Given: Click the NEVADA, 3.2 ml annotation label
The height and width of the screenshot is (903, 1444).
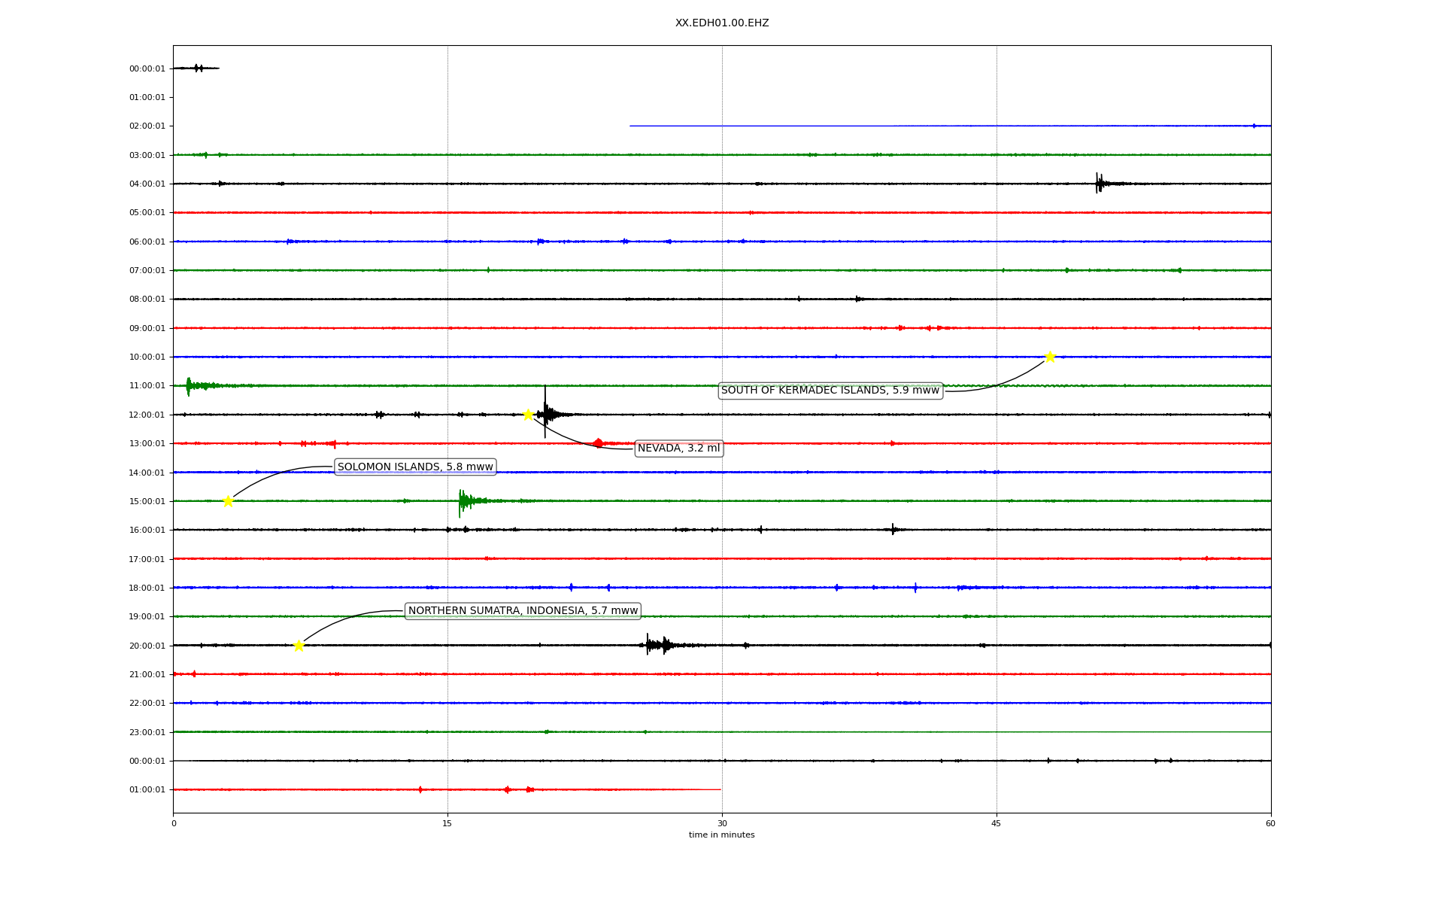Looking at the screenshot, I should [678, 448].
